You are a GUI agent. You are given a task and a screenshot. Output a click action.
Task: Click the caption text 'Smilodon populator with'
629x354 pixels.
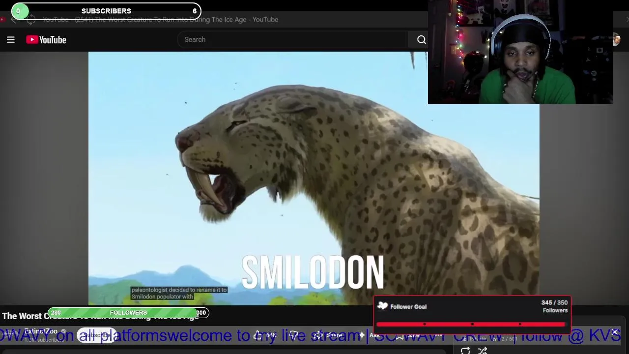click(162, 296)
